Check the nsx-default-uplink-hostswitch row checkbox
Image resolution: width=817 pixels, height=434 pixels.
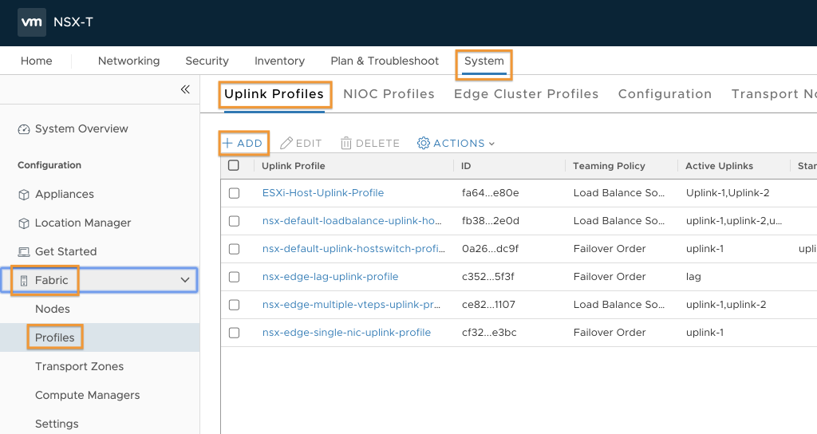click(x=234, y=249)
